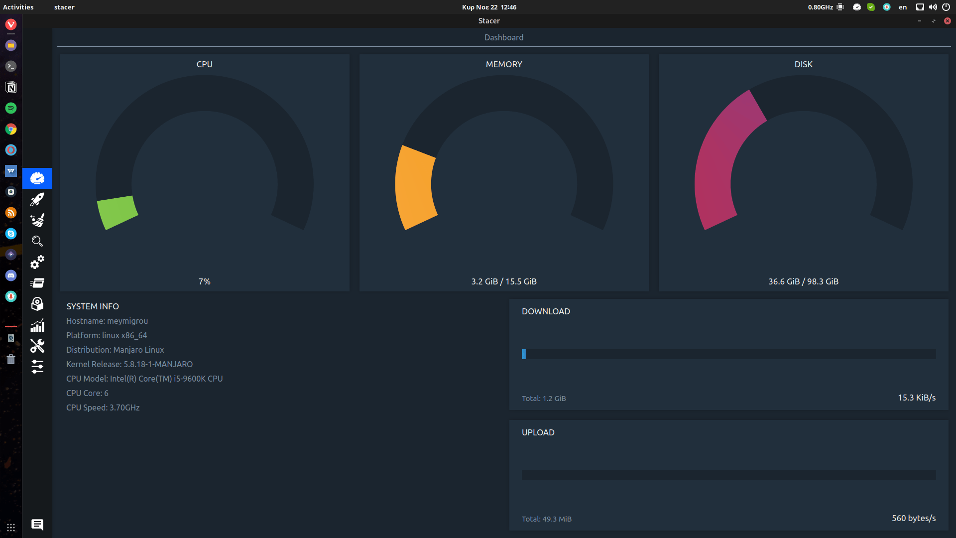Screen dimensions: 956x538
Task: Launch Spotify from the dock
Action: pyautogui.click(x=11, y=108)
